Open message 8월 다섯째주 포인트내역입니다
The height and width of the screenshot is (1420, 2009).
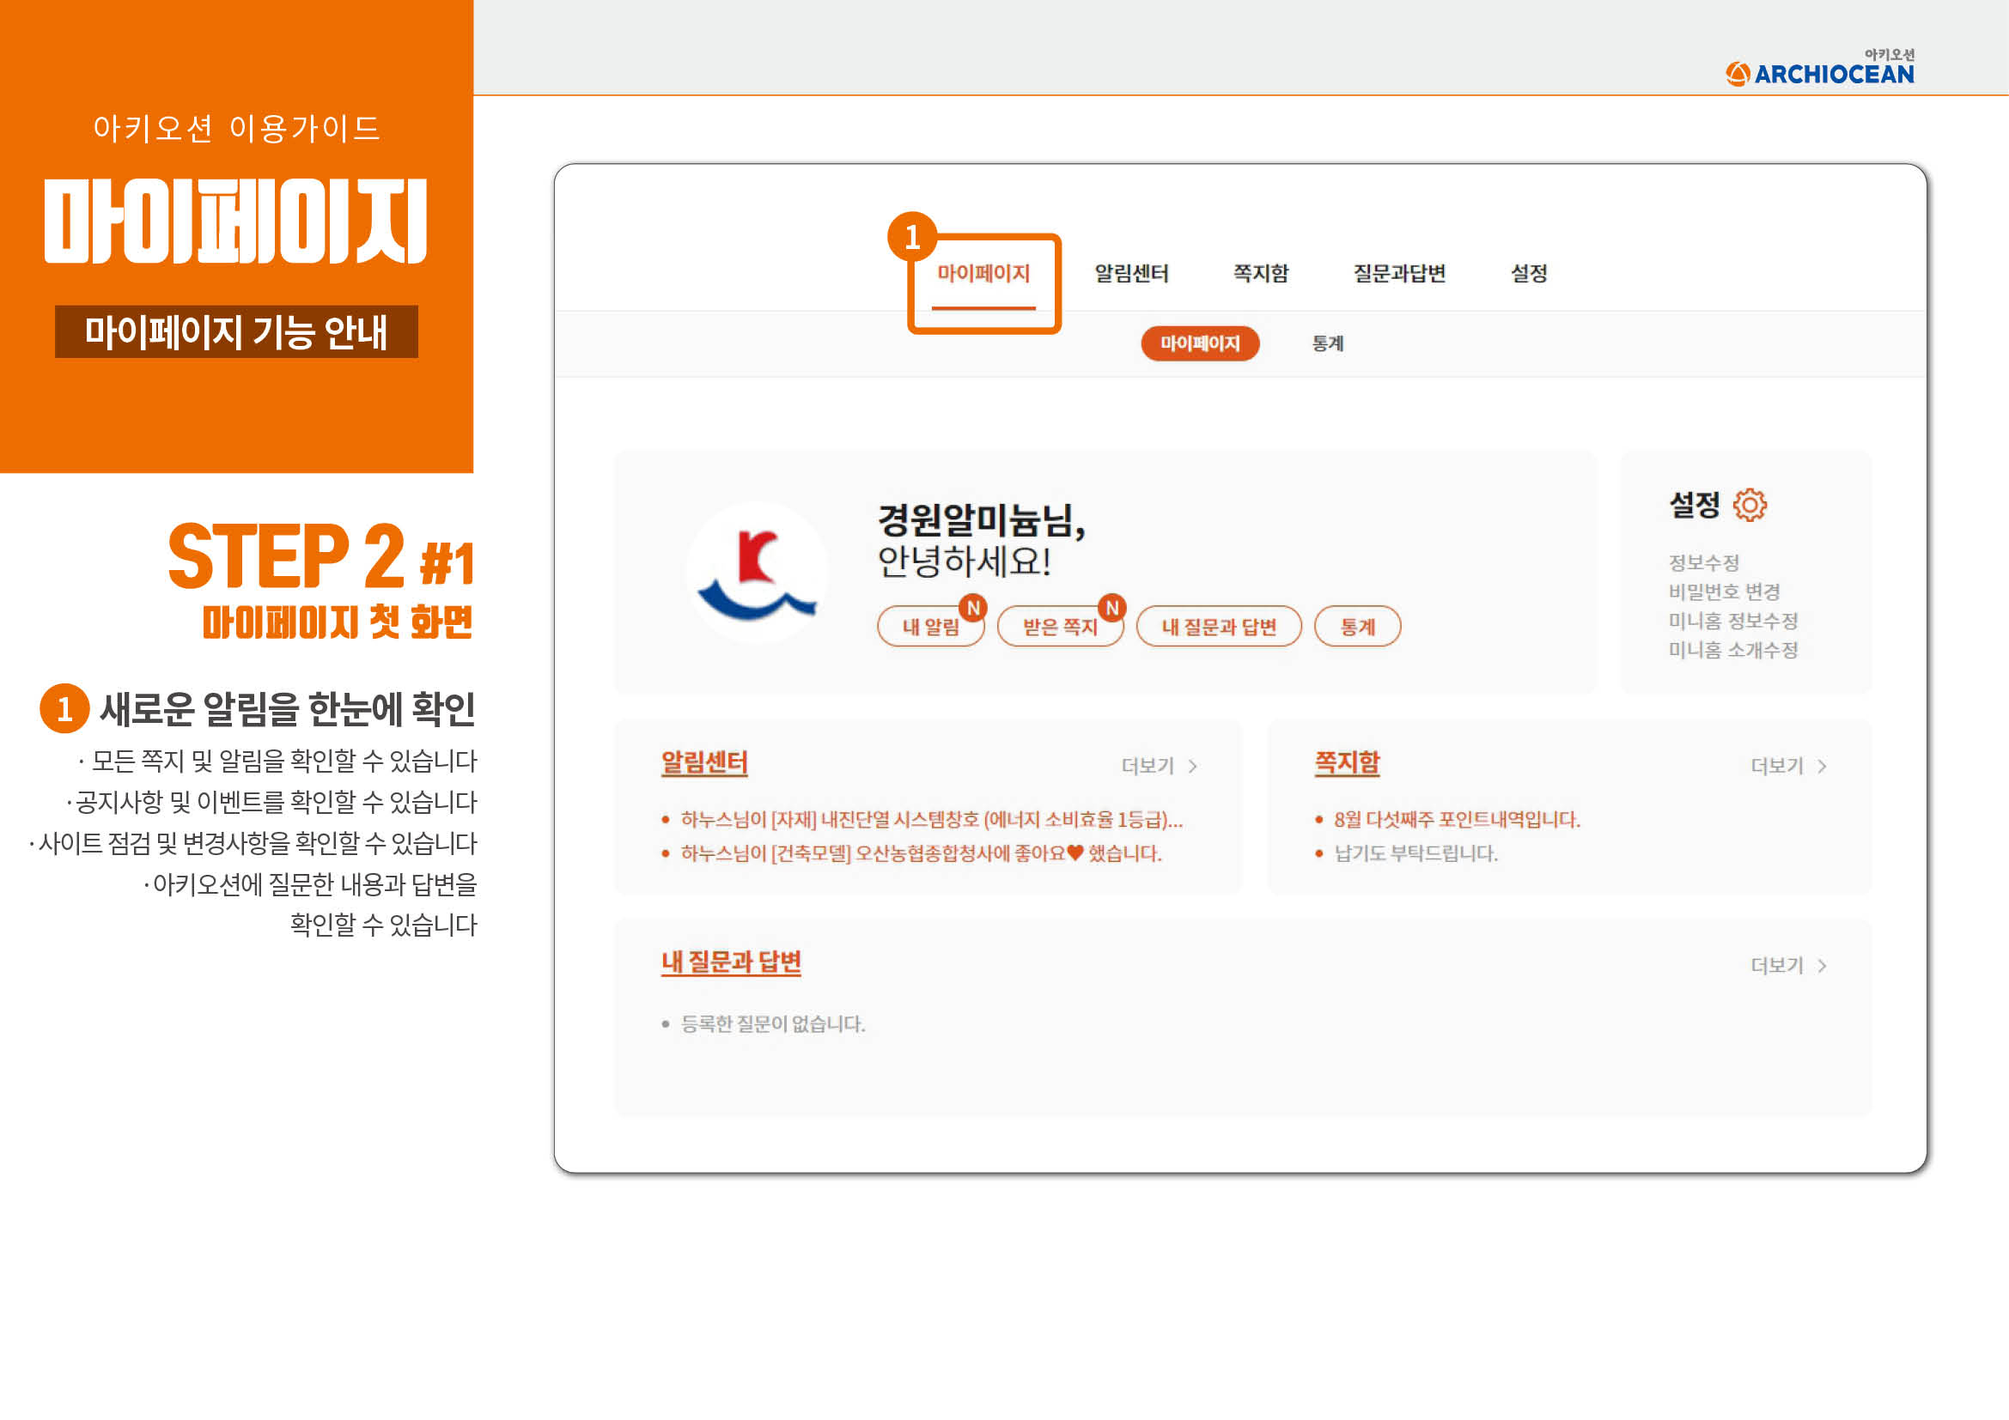1457,819
